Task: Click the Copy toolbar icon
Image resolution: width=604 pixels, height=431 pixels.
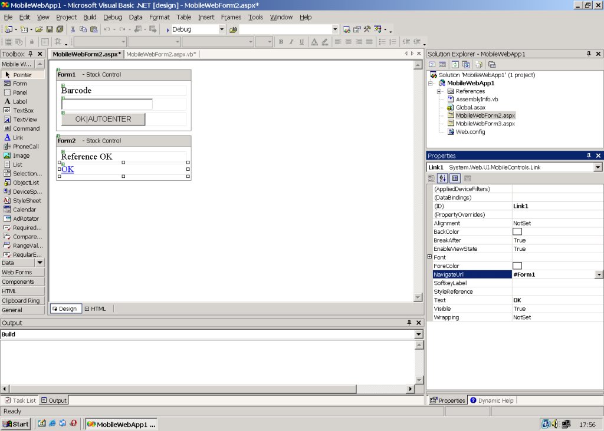Action: coord(83,29)
